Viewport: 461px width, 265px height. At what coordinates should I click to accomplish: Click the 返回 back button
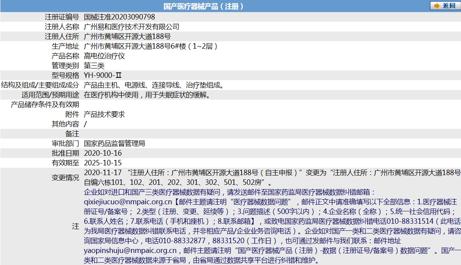445,6
